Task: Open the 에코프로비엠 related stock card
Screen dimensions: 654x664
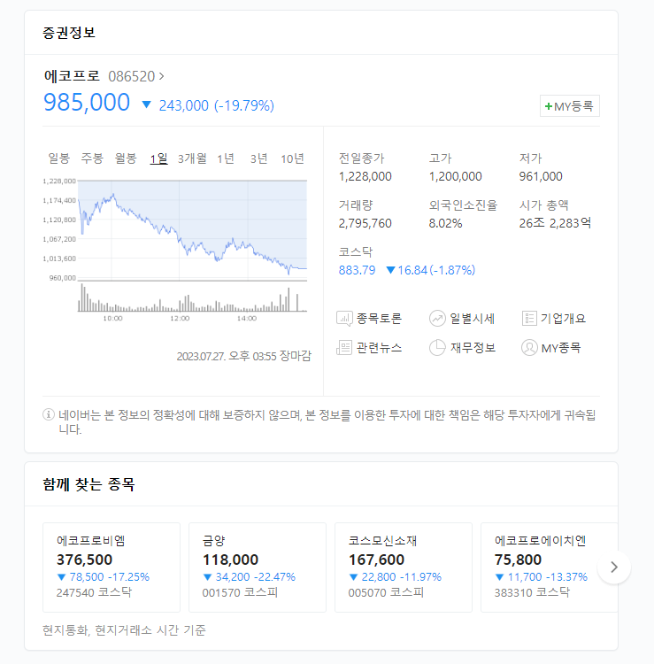Action: pos(112,567)
